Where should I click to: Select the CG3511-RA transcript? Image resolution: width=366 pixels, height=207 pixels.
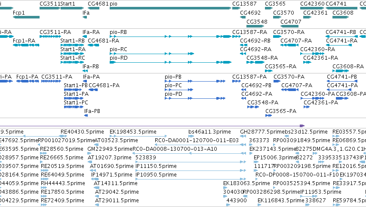[50, 37]
